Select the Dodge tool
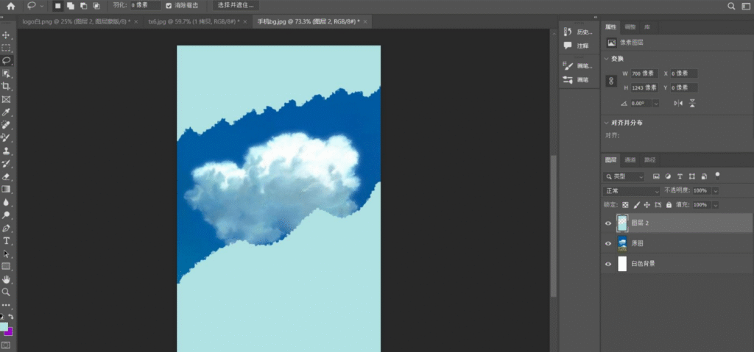This screenshot has height=352, width=754. [6, 215]
